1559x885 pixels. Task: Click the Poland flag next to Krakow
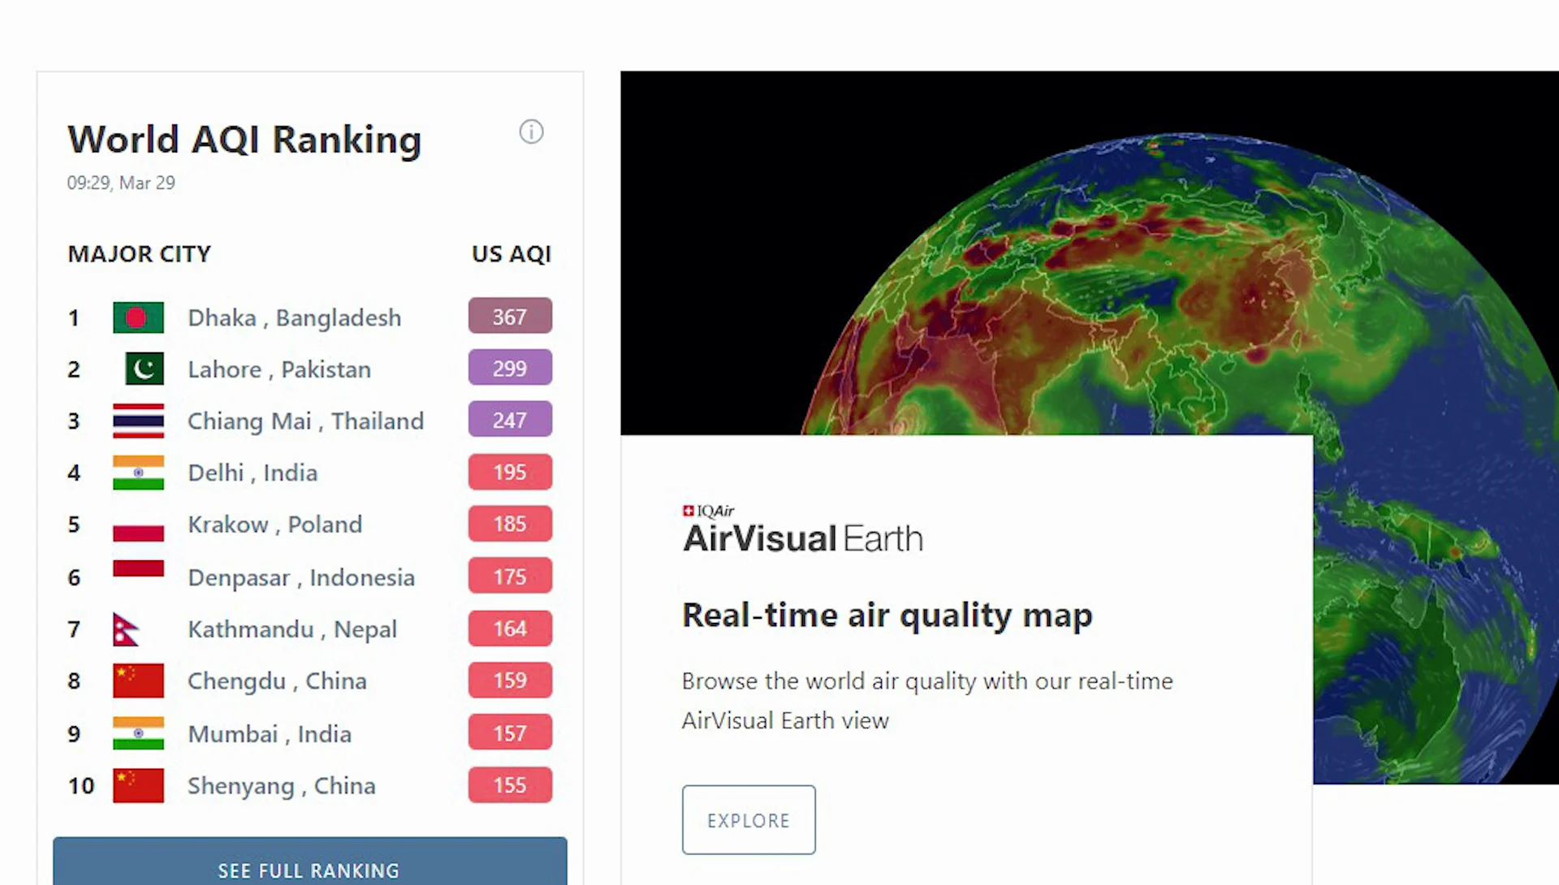point(138,525)
